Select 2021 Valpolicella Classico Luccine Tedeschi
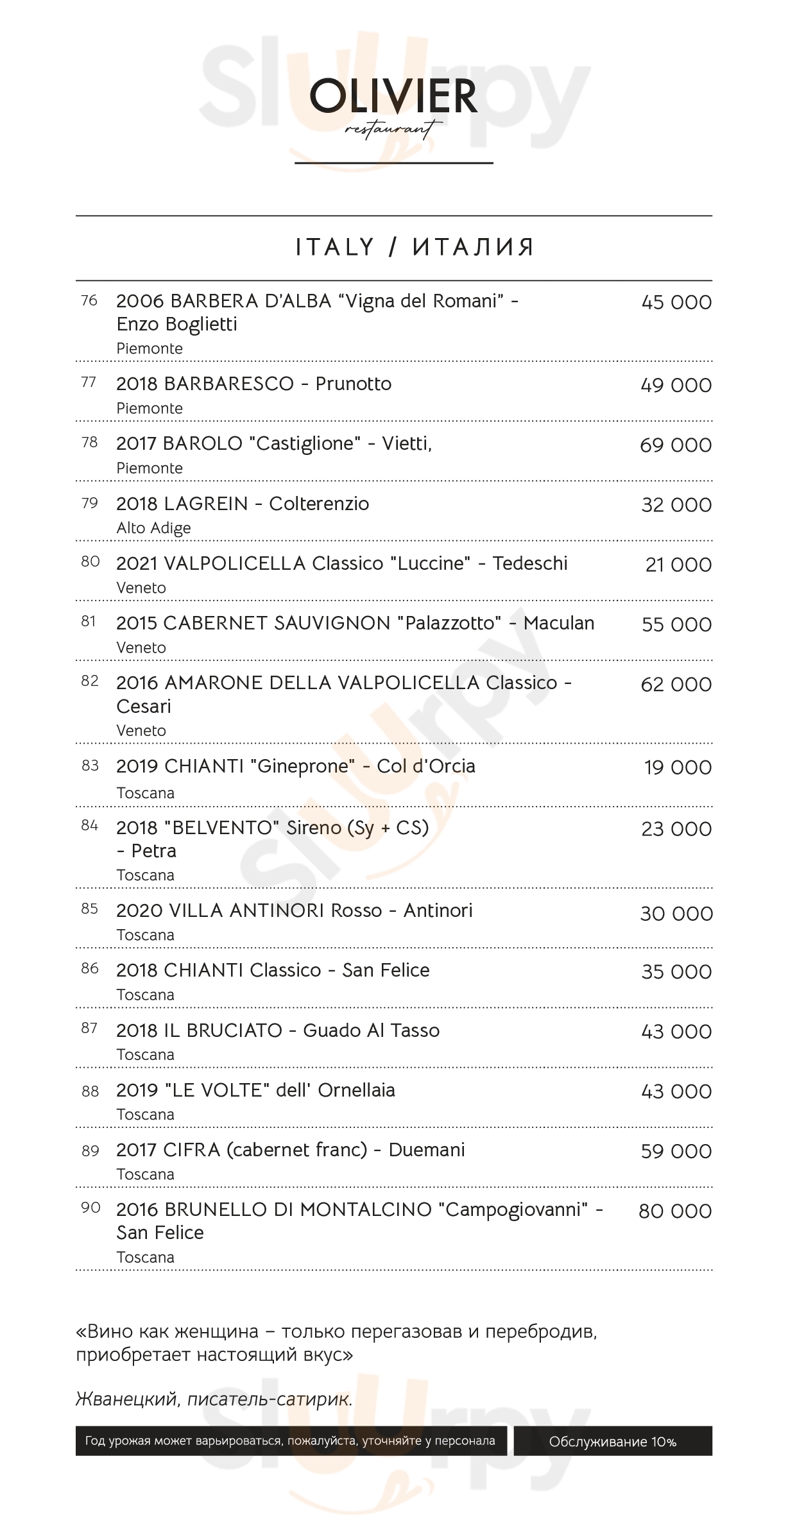The height and width of the screenshot is (1531, 788). tap(341, 563)
